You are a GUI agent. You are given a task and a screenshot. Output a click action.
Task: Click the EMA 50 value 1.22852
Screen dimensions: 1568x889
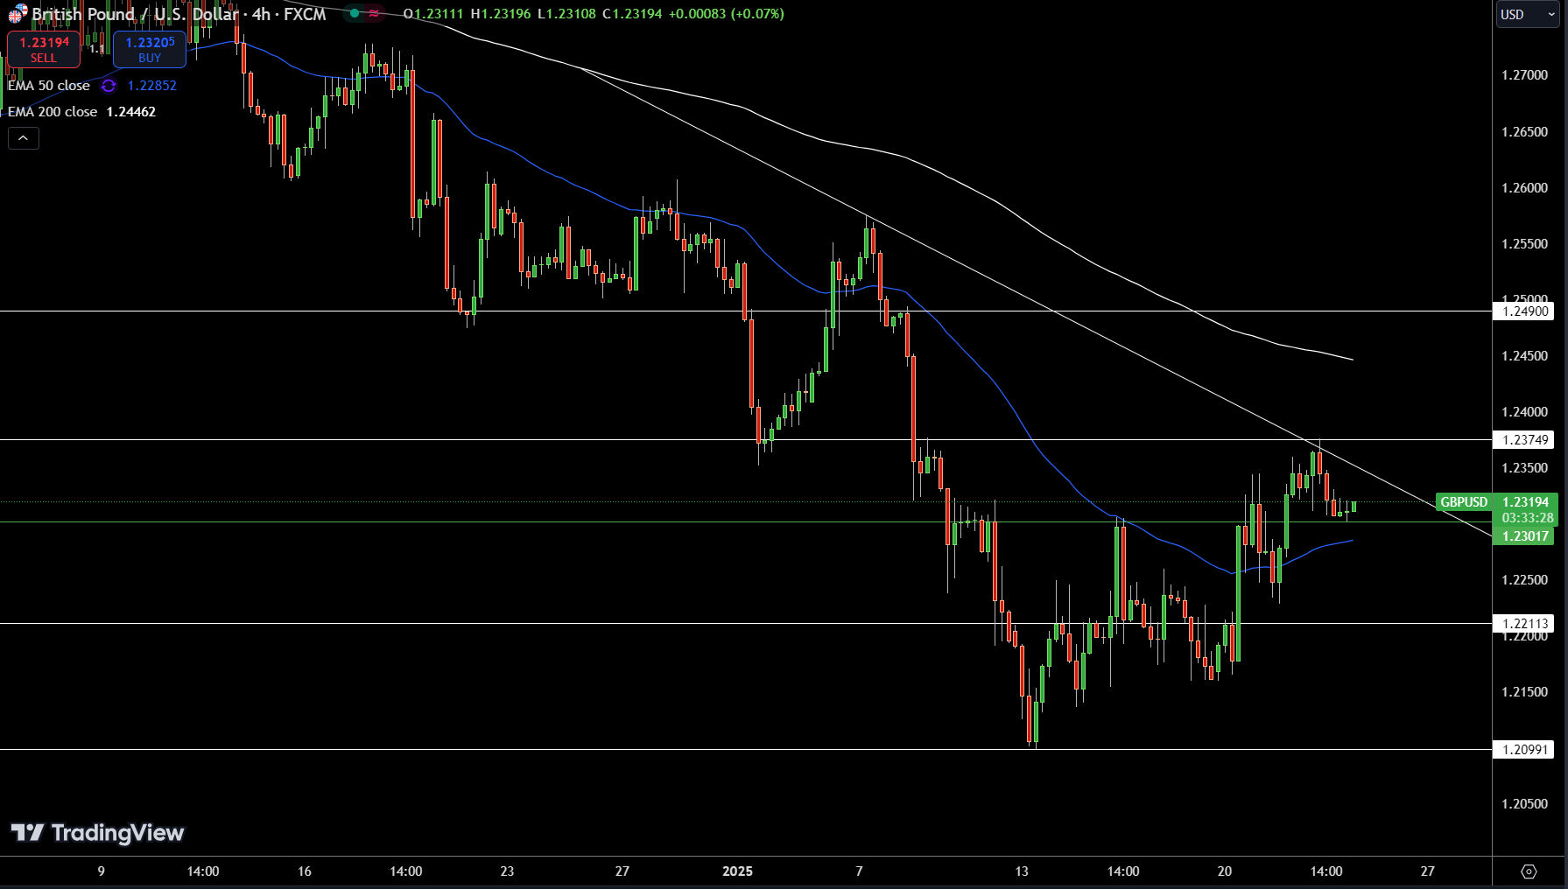point(152,86)
